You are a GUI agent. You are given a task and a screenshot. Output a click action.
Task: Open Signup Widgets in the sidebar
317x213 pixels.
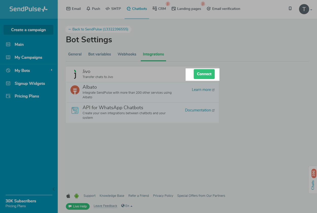(x=30, y=83)
